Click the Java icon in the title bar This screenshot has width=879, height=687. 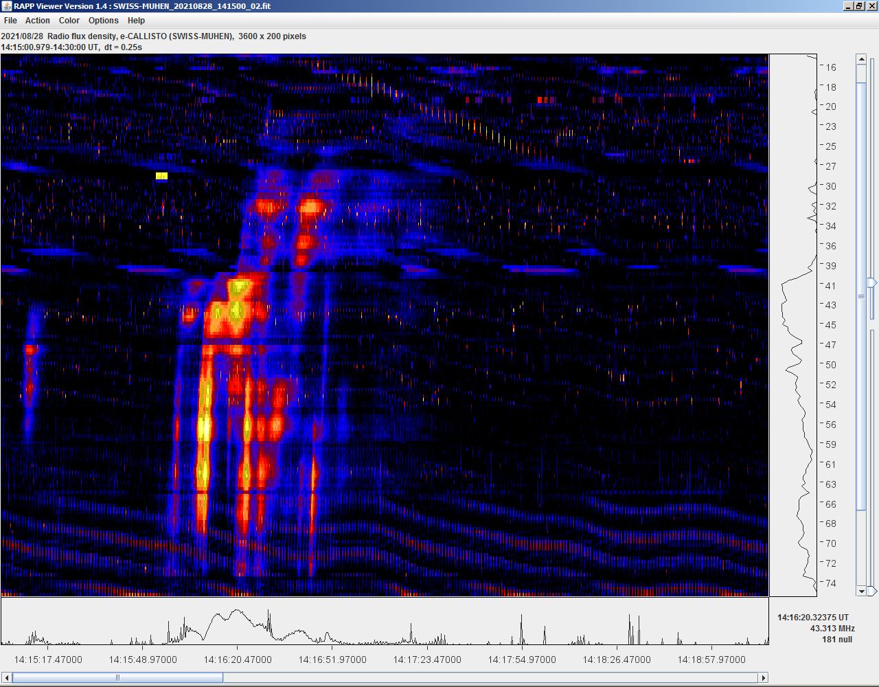tap(7, 6)
